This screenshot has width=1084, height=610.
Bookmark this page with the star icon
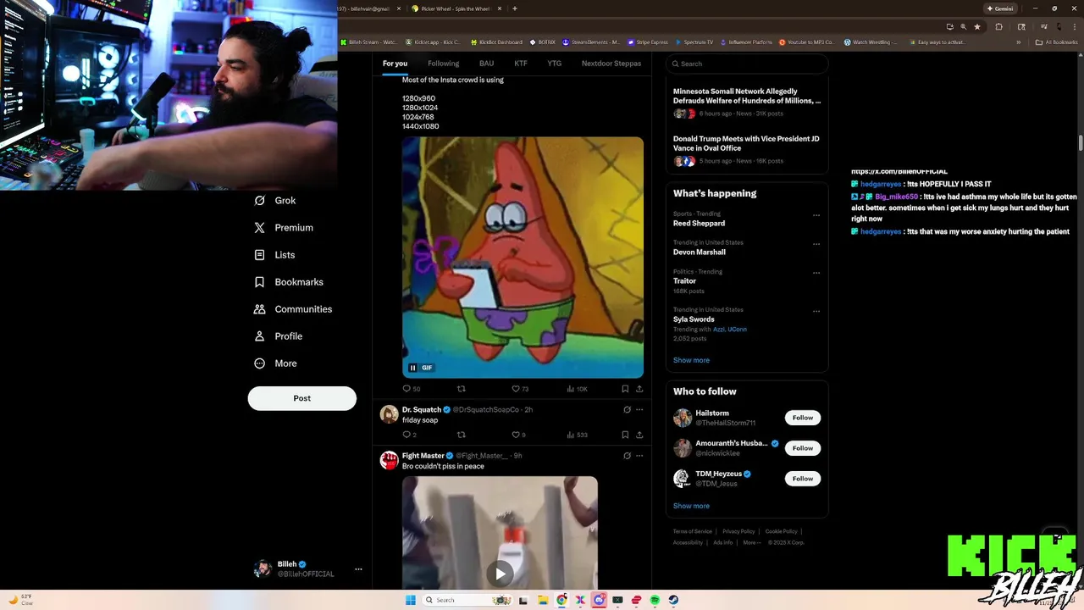pos(977,26)
